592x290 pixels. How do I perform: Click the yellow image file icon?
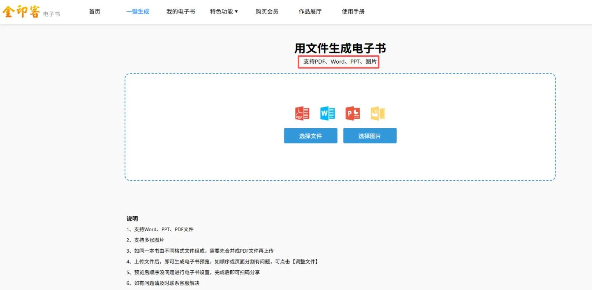point(378,113)
